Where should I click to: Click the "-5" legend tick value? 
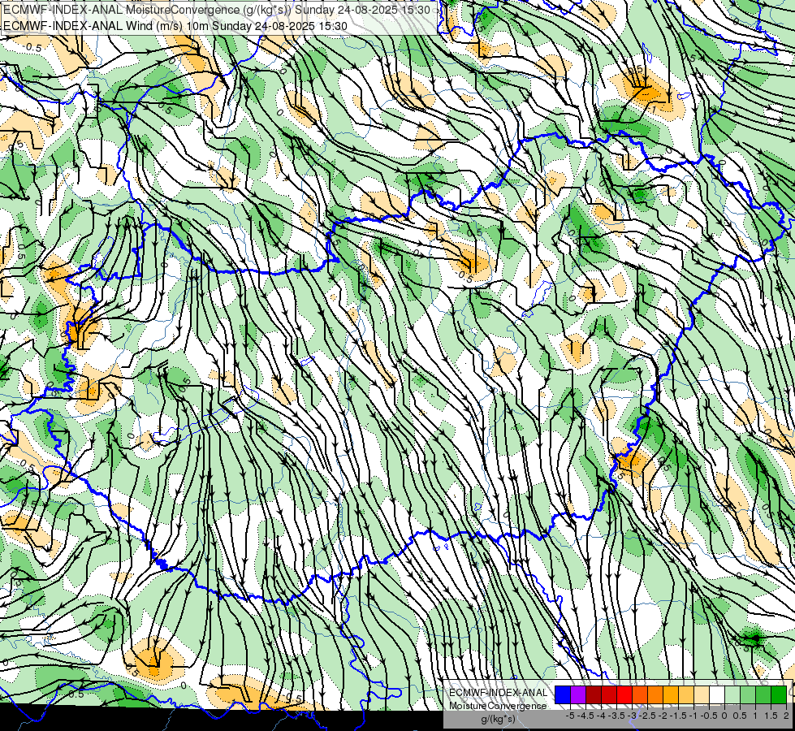570,716
